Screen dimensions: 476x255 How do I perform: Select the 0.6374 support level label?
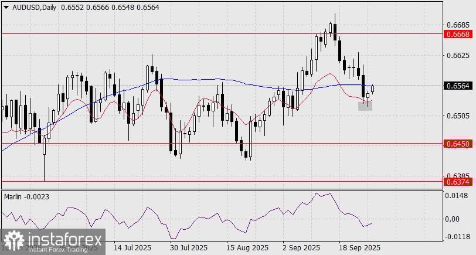pyautogui.click(x=458, y=182)
